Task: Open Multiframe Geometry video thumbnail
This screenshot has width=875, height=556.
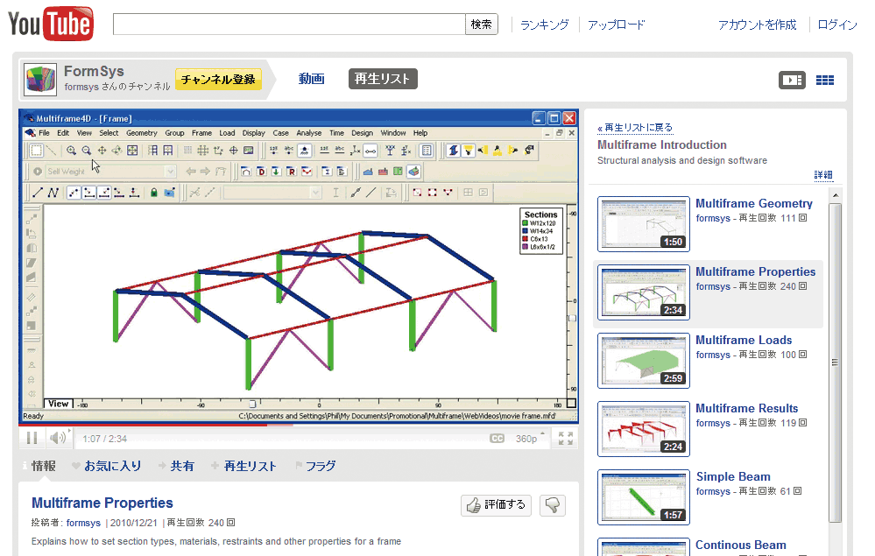Action: 644,224
